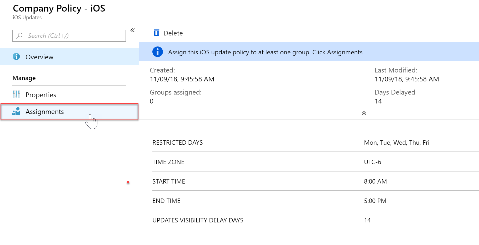Click the assign policy notification banner
The image size is (479, 245).
(309, 52)
